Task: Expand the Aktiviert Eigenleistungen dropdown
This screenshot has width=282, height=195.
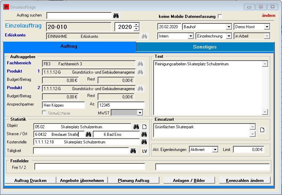Action: (x=215, y=150)
